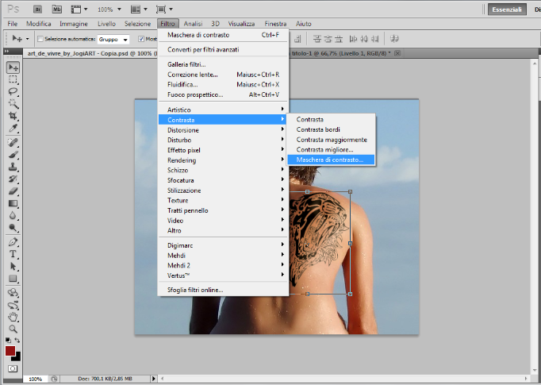The width and height of the screenshot is (541, 385).
Task: Open the Arrange Documents dropdown
Action: pos(140,10)
